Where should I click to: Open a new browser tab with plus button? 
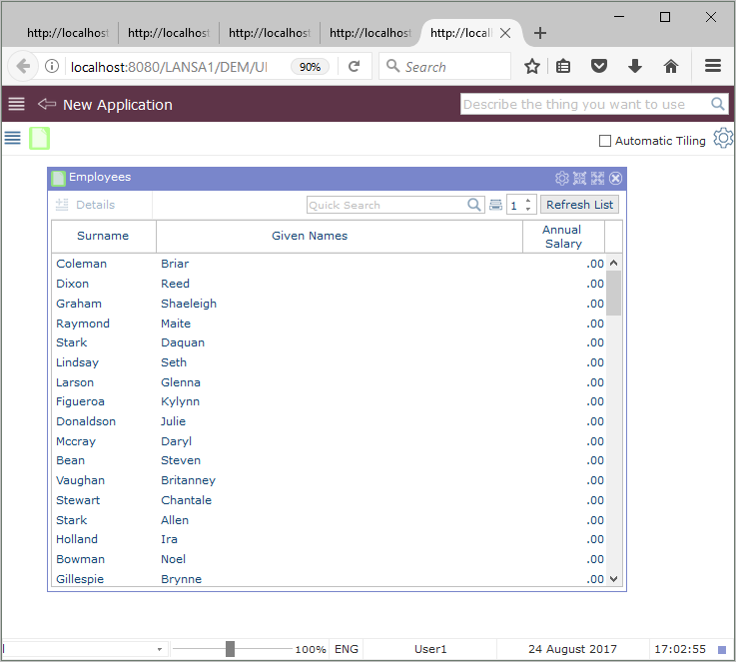point(540,33)
